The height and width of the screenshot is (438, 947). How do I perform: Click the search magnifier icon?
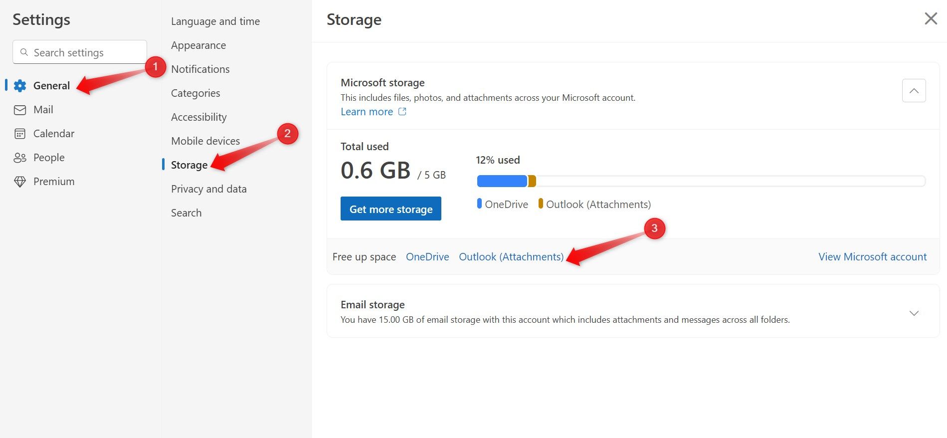(24, 52)
